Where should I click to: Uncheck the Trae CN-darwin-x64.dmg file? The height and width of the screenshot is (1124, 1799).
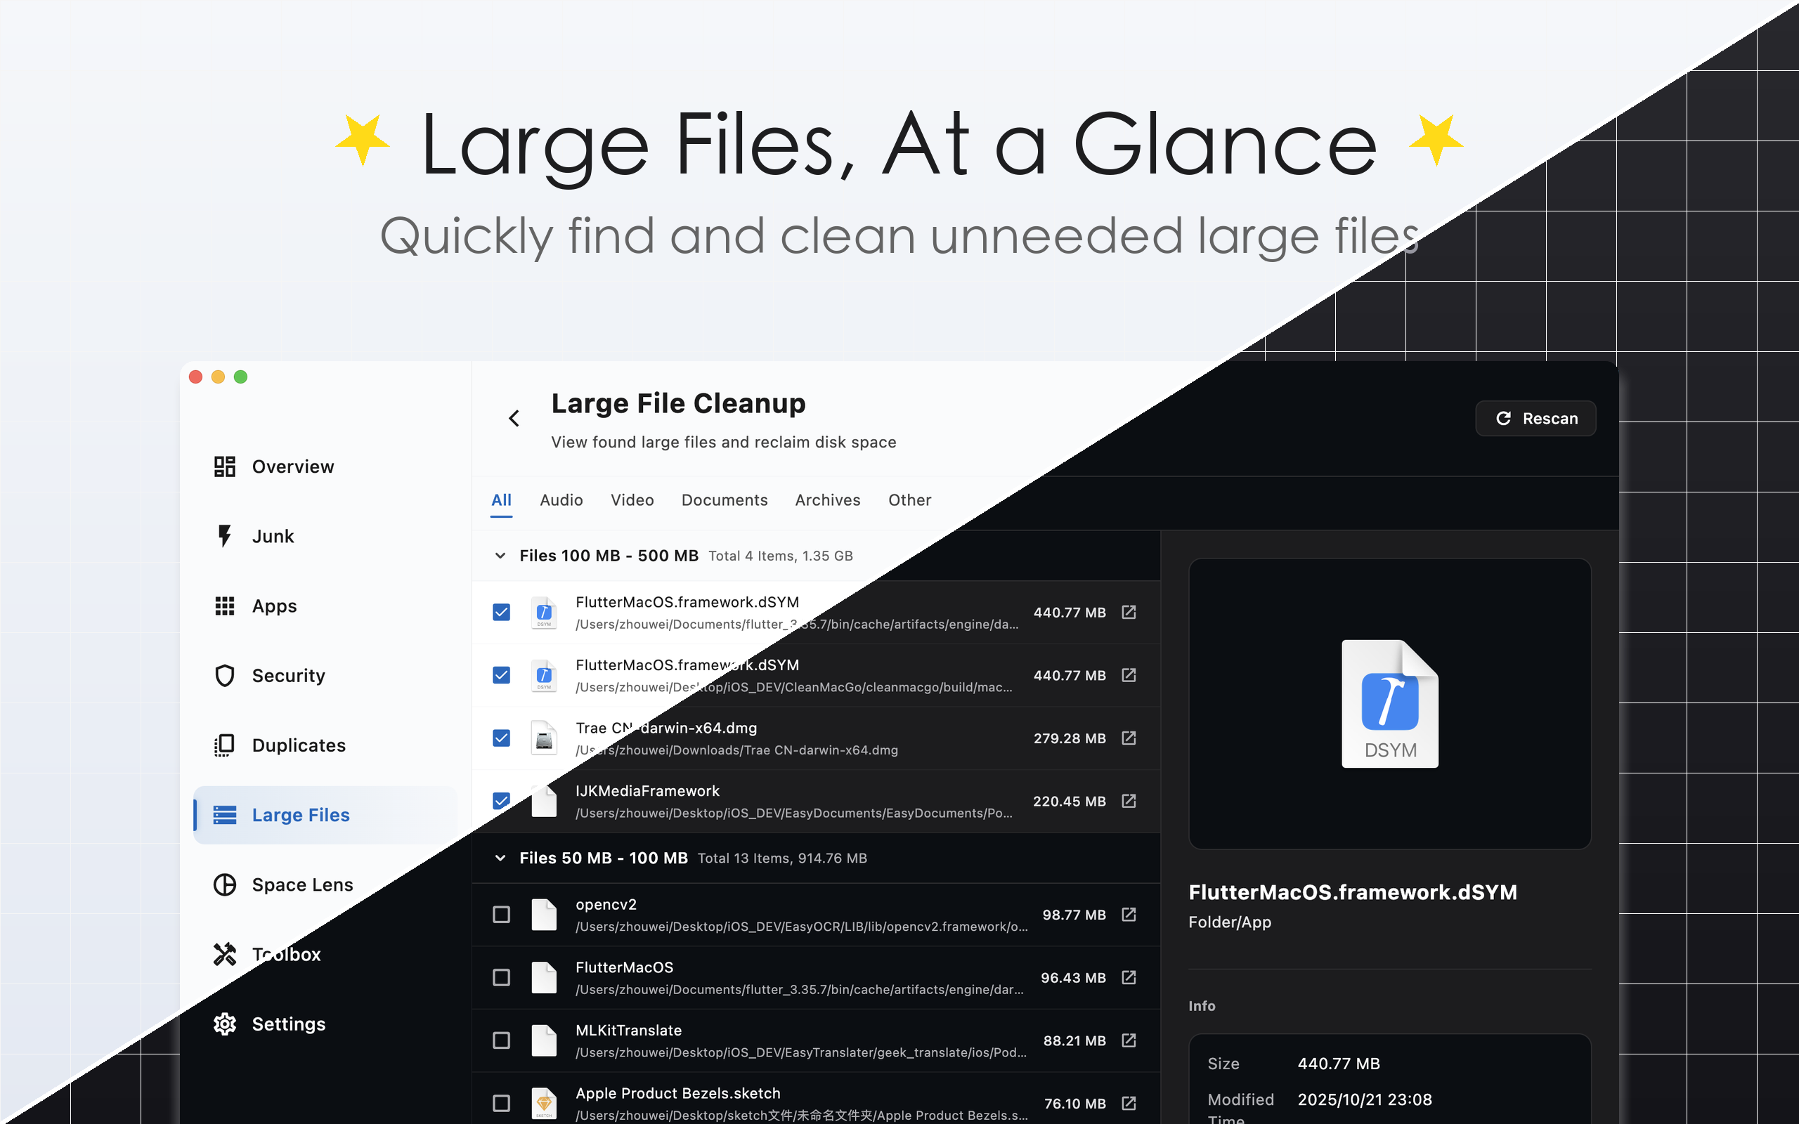coord(501,738)
